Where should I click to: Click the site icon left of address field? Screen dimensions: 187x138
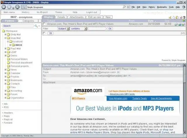(x=24, y=7)
